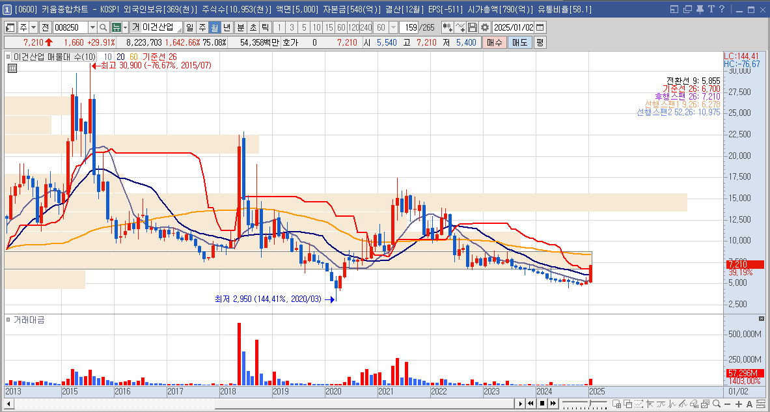Click the 매수 buy button
This screenshot has width=770, height=412.
(494, 42)
